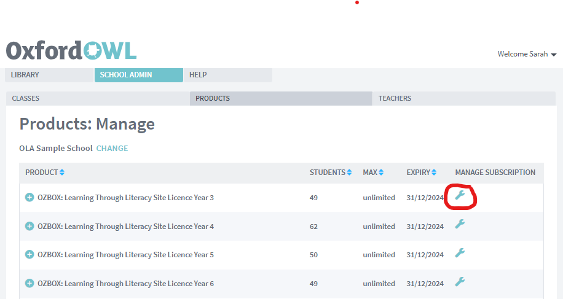563x299 pixels.
Task: Expand the OZBOX Year 5 product row
Action: 30,255
